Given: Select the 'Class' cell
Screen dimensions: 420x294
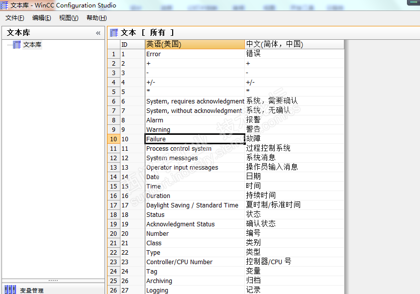Looking at the screenshot, I should point(195,243).
